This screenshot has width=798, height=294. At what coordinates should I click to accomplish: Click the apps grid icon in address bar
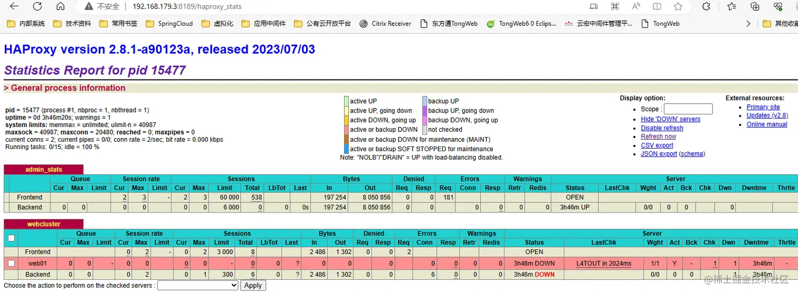pos(615,6)
